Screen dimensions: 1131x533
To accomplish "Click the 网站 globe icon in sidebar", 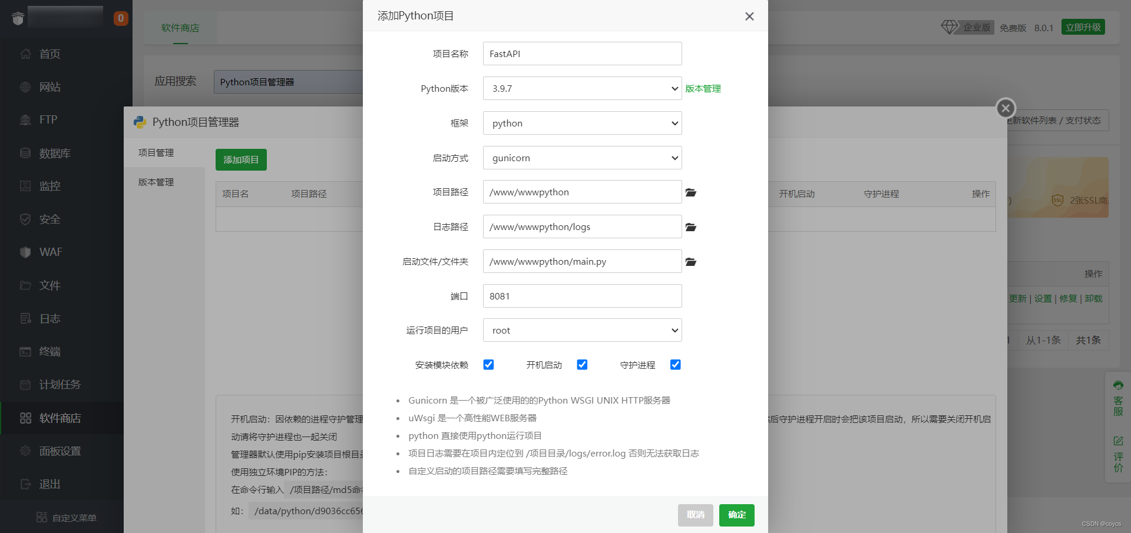I will (x=25, y=87).
